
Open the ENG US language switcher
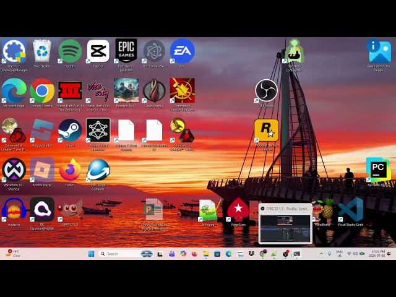(x=340, y=254)
